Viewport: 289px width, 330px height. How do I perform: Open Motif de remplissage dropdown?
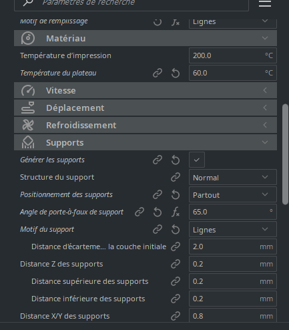[x=233, y=23]
